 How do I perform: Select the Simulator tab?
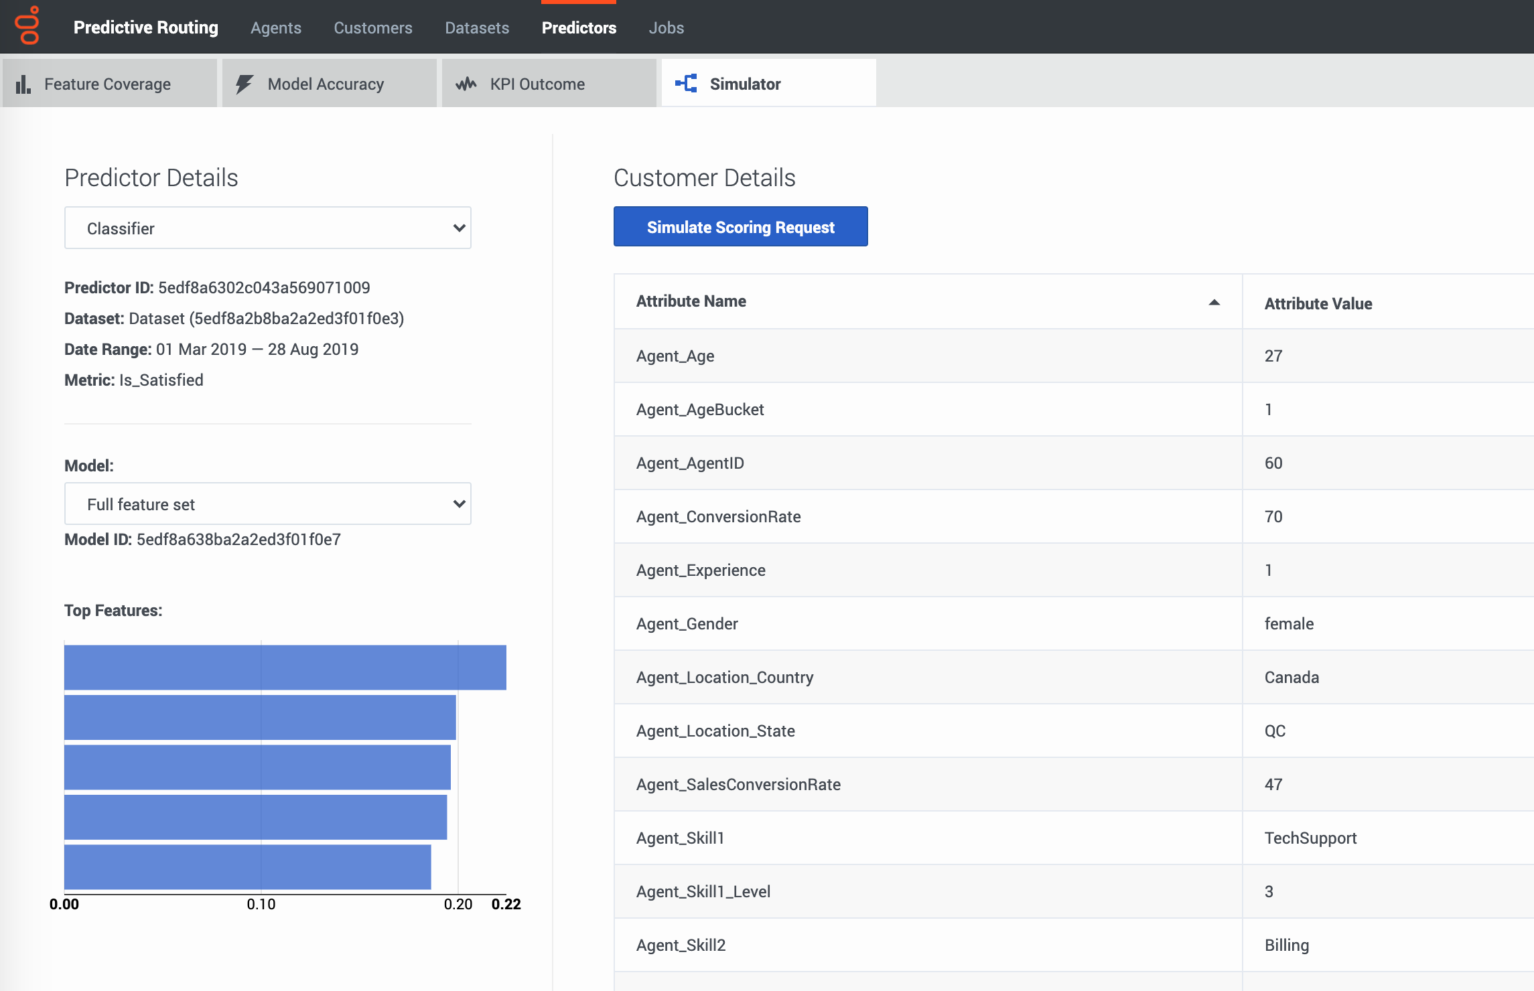tap(769, 83)
